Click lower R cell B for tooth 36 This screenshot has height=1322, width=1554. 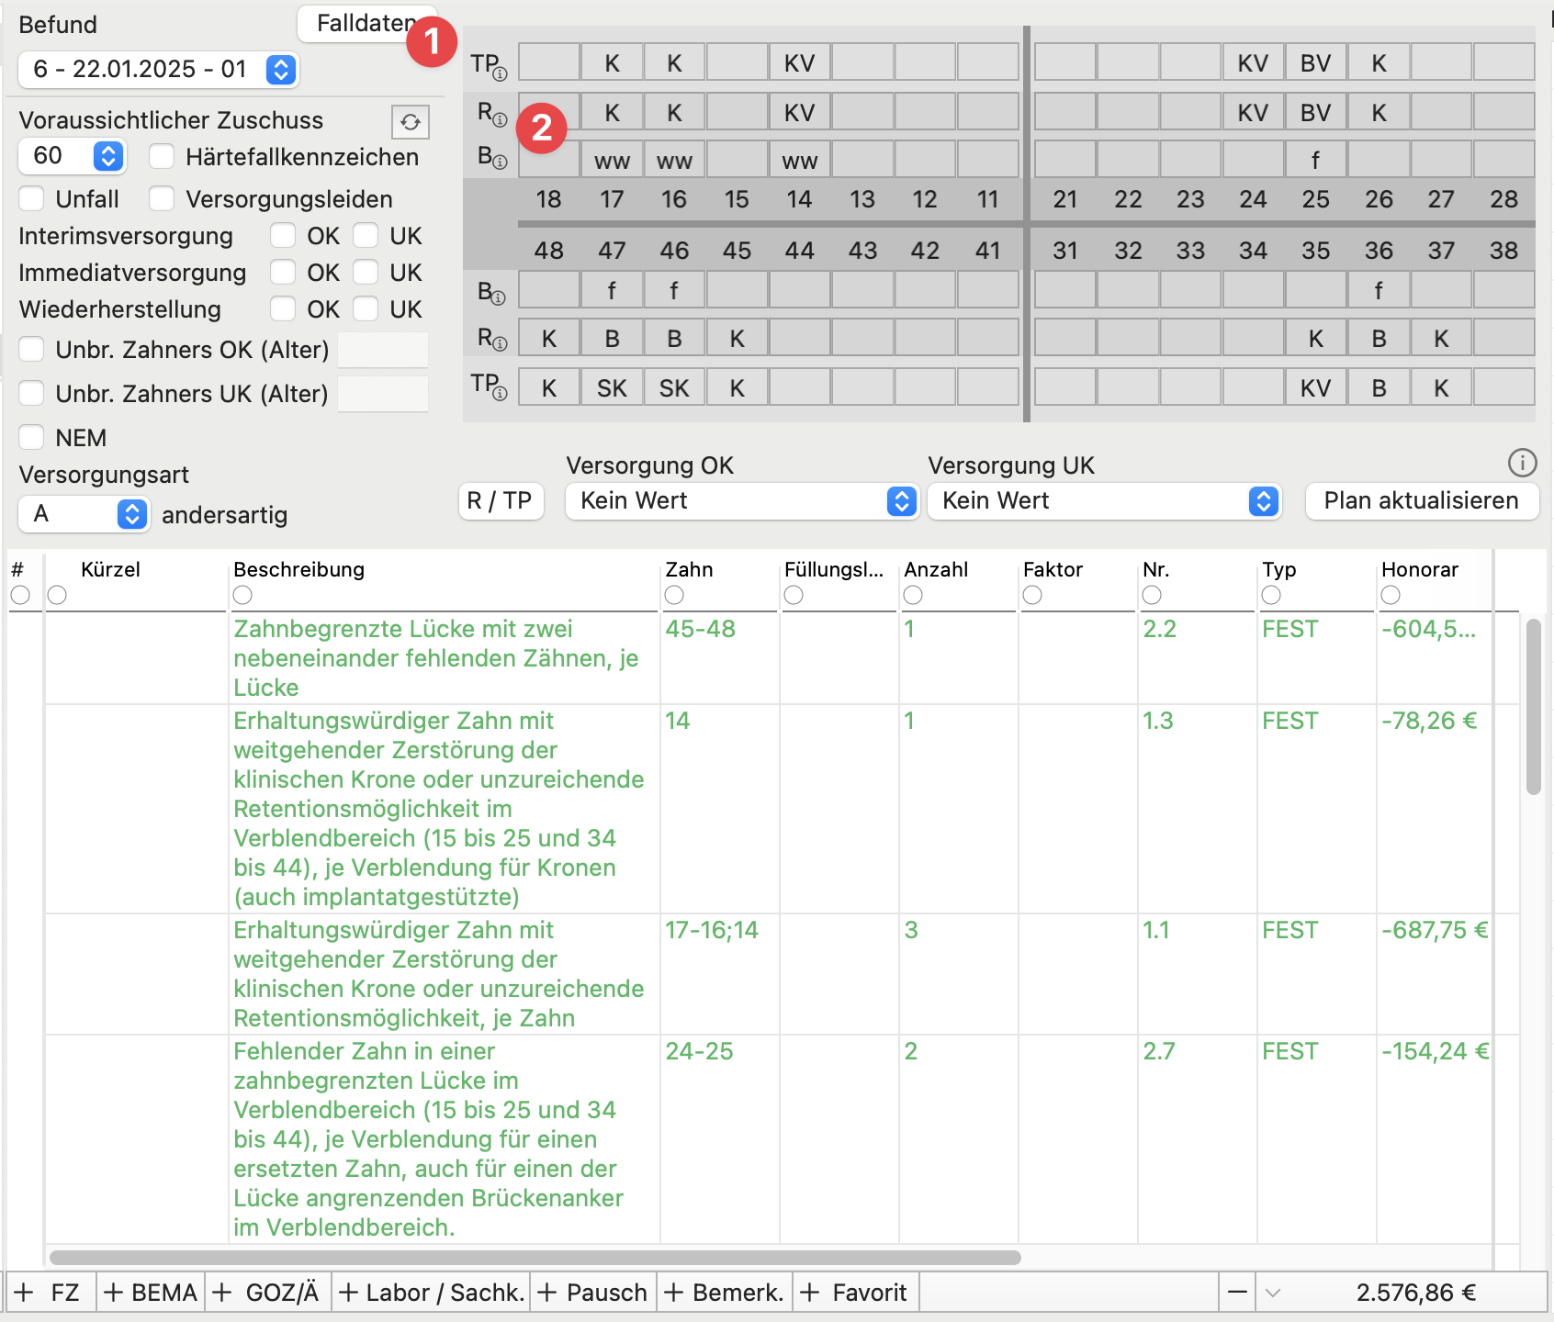tap(1379, 338)
